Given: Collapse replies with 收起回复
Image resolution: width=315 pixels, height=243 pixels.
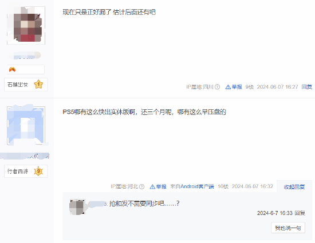Looking at the screenshot, I should click(x=294, y=187).
